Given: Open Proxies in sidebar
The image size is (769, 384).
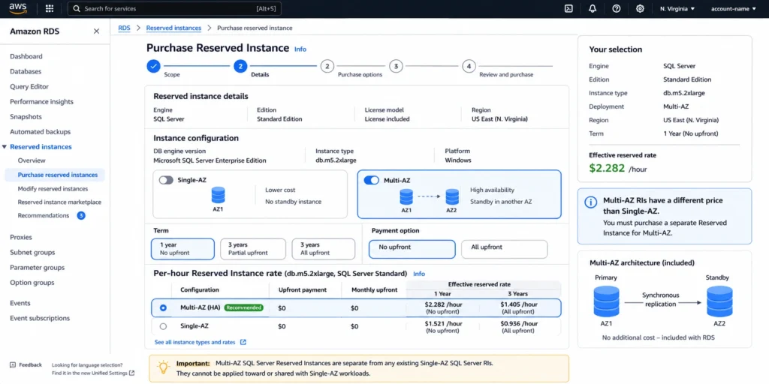Looking at the screenshot, I should coord(21,237).
